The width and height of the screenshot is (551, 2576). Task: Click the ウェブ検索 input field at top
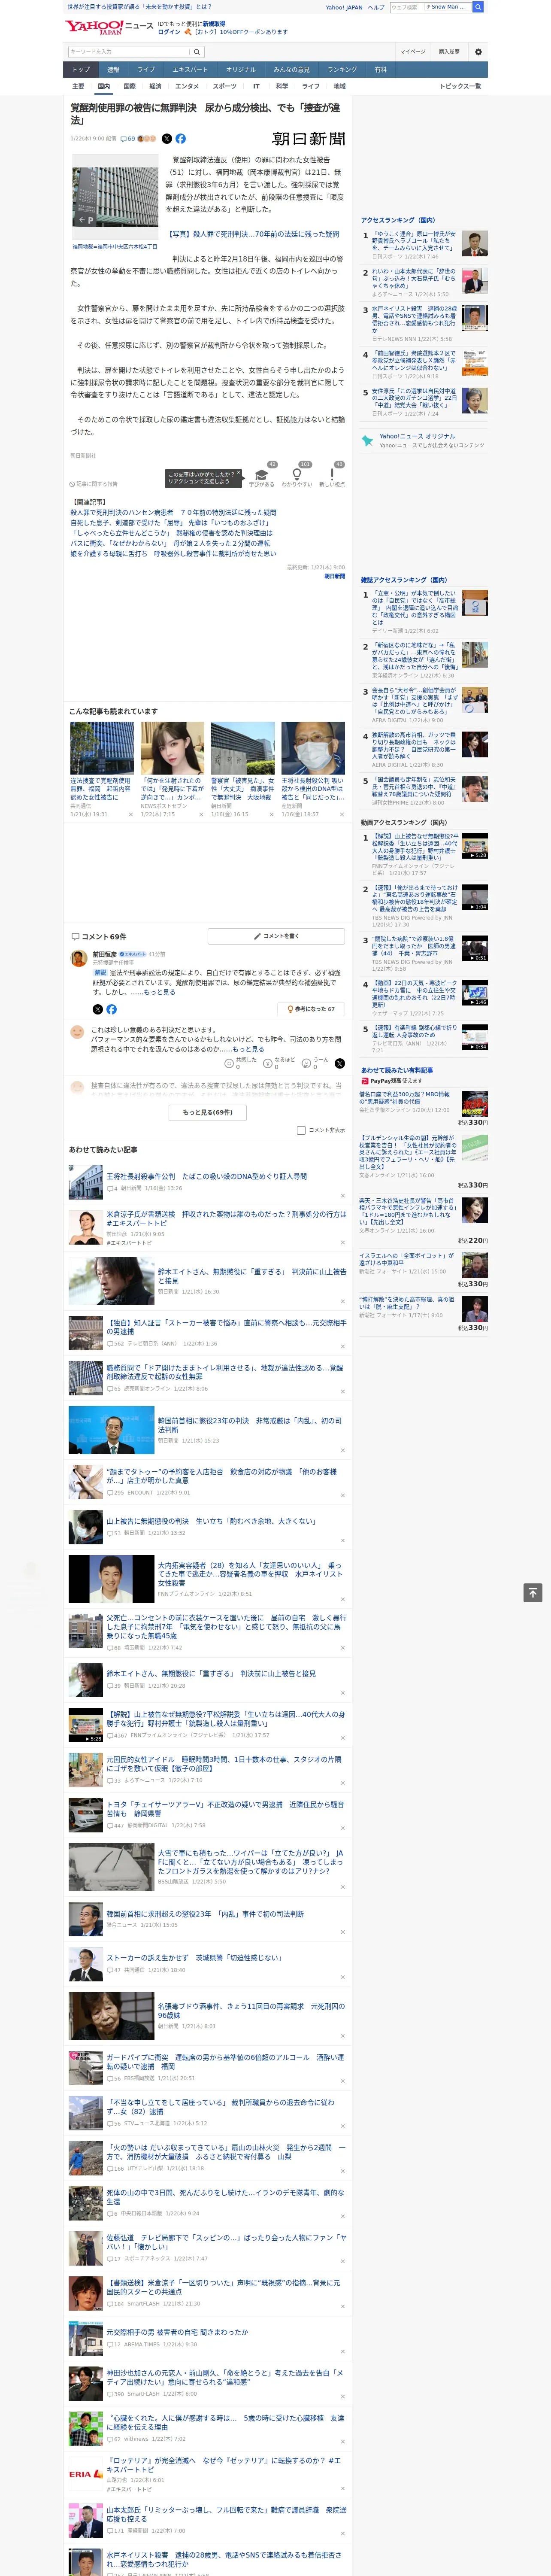(x=407, y=7)
